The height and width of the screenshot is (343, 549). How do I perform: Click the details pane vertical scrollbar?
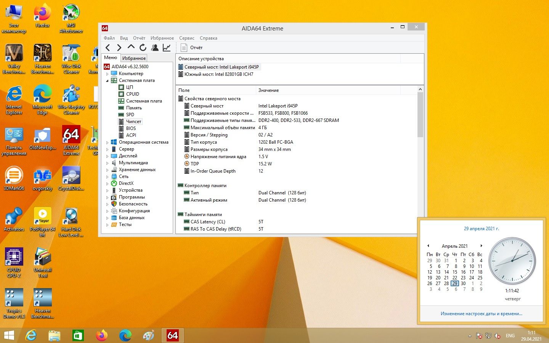tap(420, 159)
